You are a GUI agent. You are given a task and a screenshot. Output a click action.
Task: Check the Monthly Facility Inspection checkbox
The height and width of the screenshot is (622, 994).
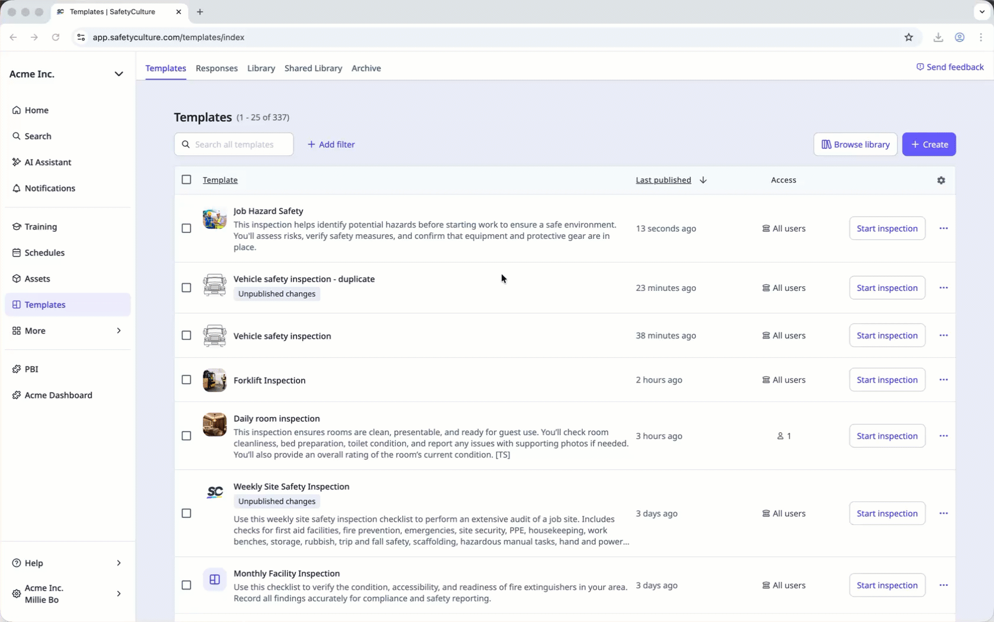tap(186, 585)
